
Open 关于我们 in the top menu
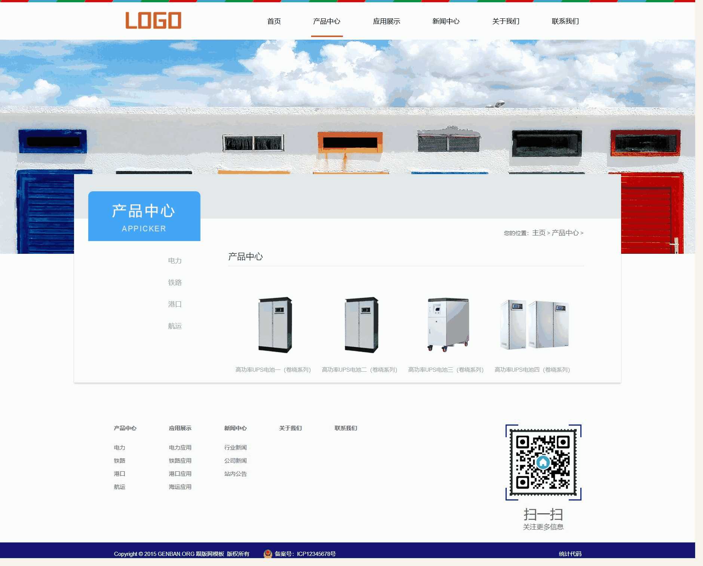click(x=506, y=21)
